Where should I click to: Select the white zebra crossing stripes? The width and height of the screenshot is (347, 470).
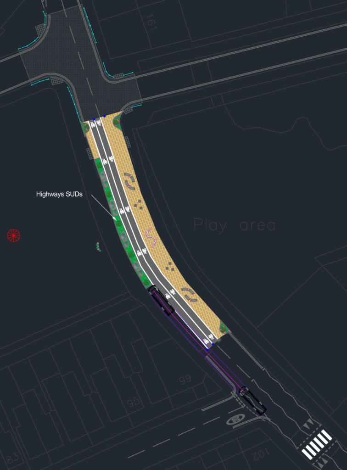[316, 444]
